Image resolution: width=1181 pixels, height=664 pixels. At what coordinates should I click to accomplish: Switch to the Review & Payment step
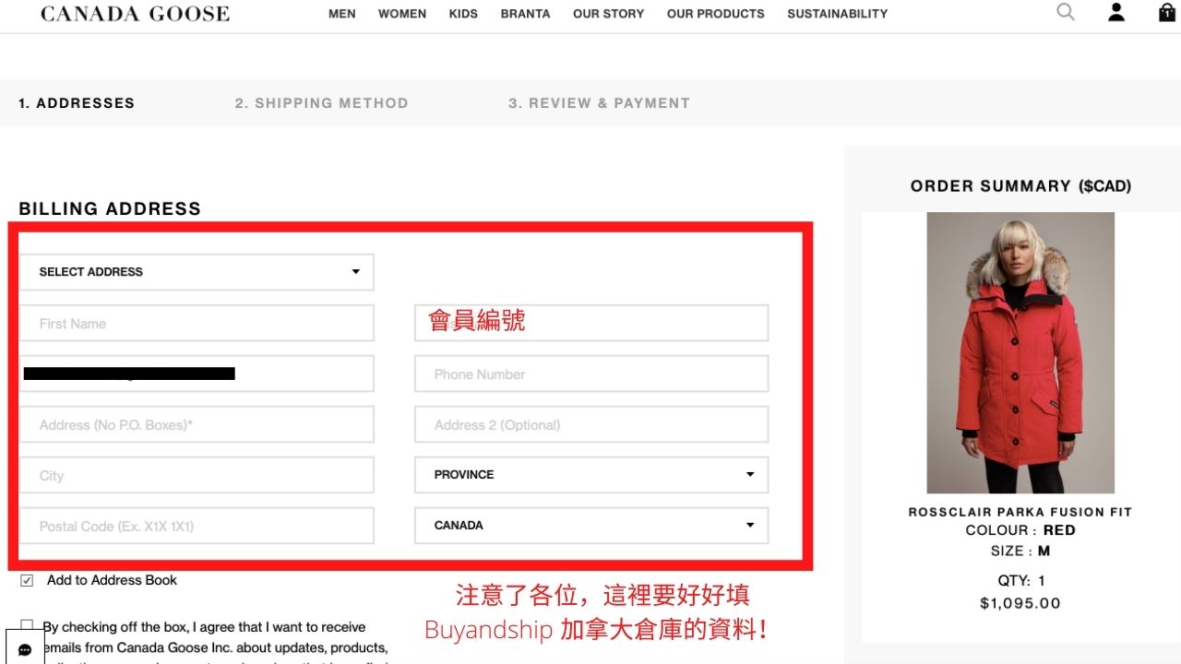point(599,103)
